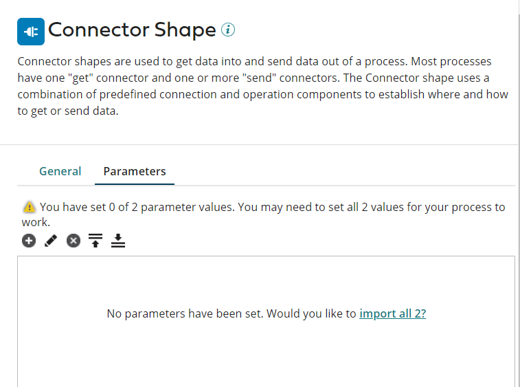The width and height of the screenshot is (520, 387).
Task: Click the connector shapes description paragraph
Action: click(261, 78)
